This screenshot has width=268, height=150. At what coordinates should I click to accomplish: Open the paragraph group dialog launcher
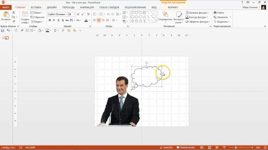(128, 26)
